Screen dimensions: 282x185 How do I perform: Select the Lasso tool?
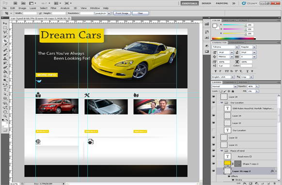click(5, 32)
